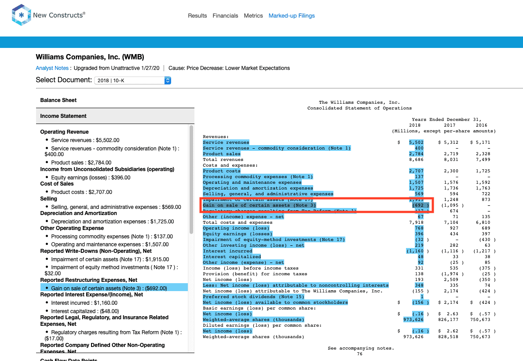
Task: Click highlighted Weighted-average shares (thousands) line
Action: click(x=253, y=320)
